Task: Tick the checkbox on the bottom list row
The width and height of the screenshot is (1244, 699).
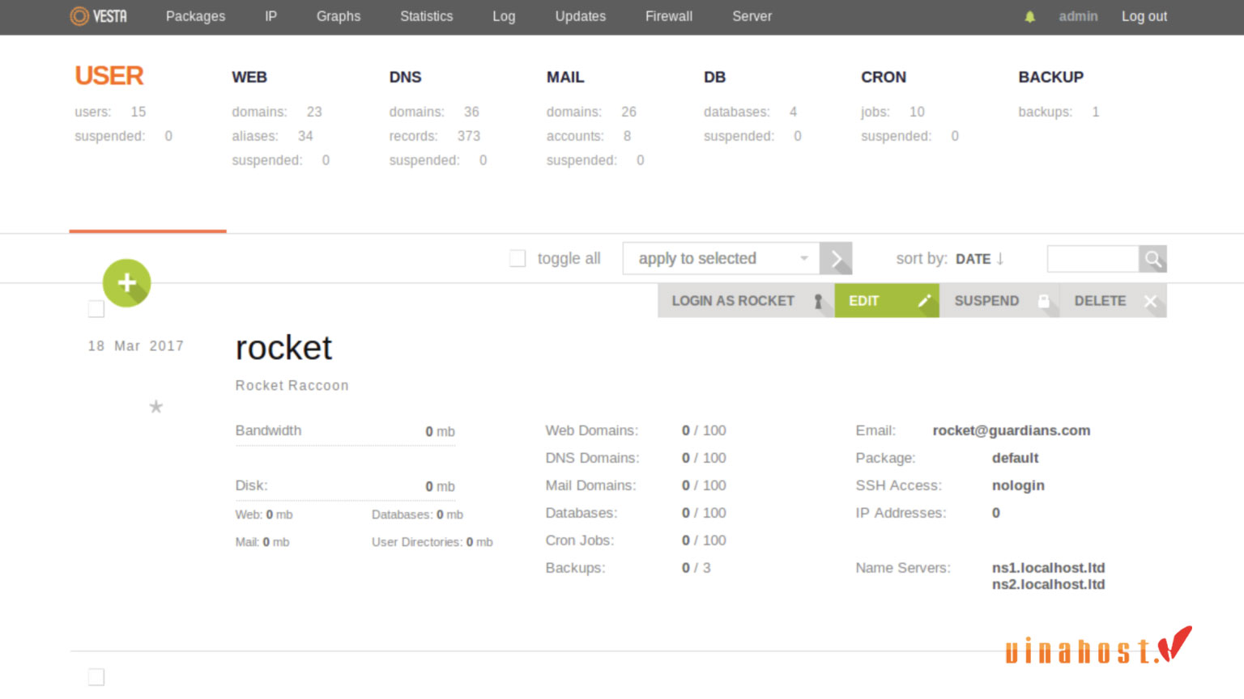Action: coord(96,676)
